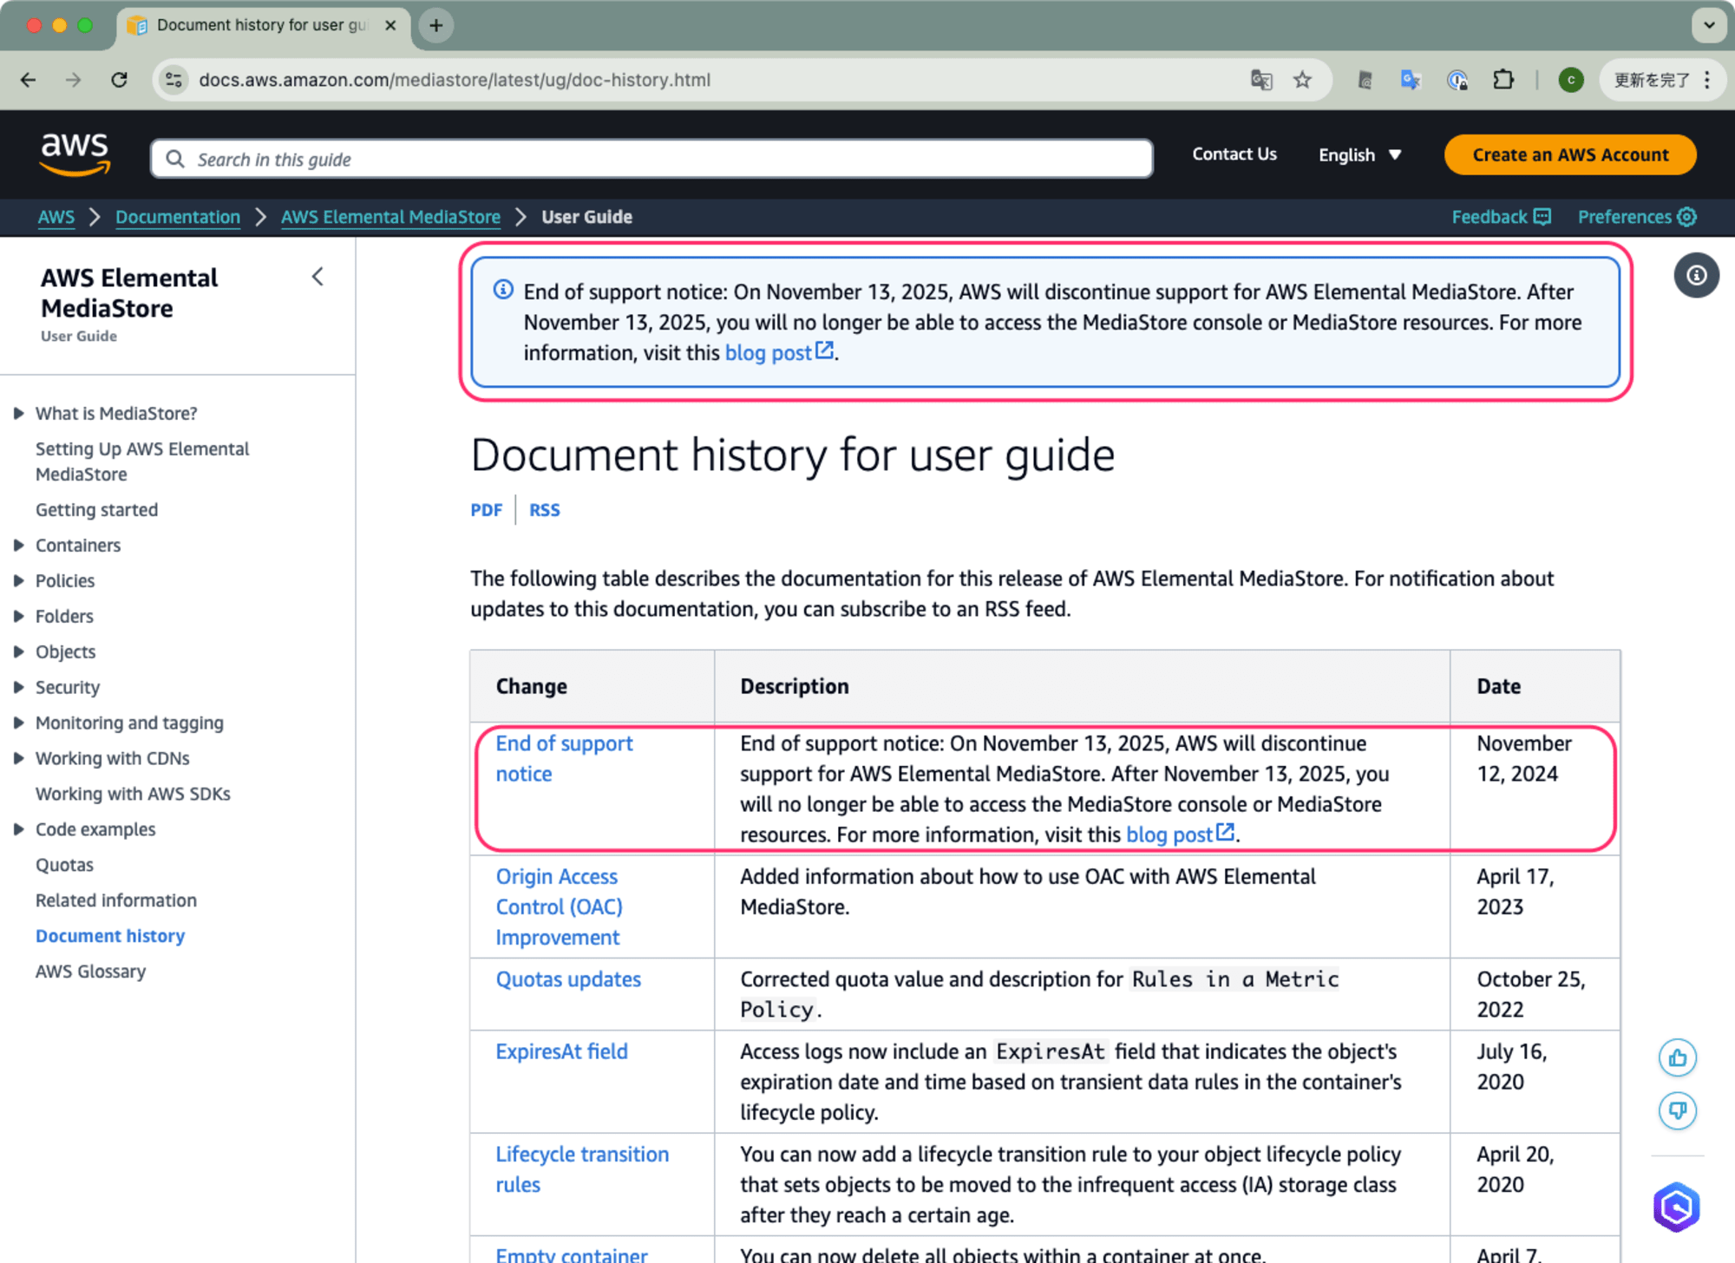
Task: Focus the Search in this guide field
Action: pos(651,159)
